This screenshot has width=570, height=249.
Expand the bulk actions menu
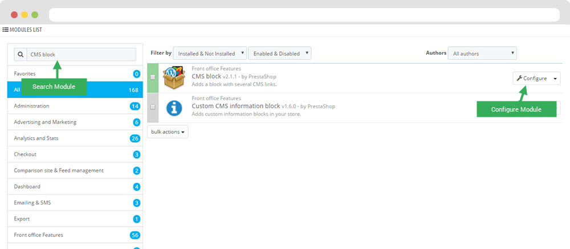point(168,132)
